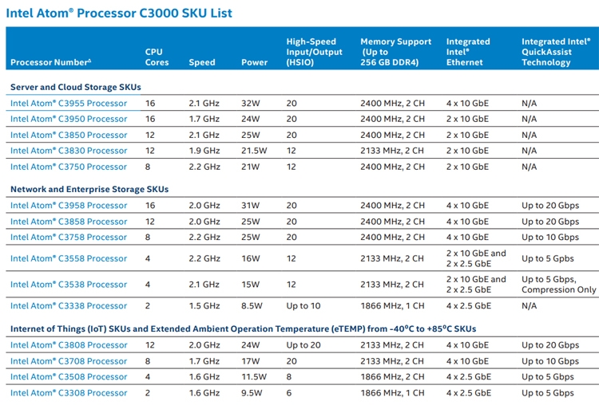Click the High-Speed Input/Output (HSIO) header
This screenshot has height=405, width=599.
315,52
